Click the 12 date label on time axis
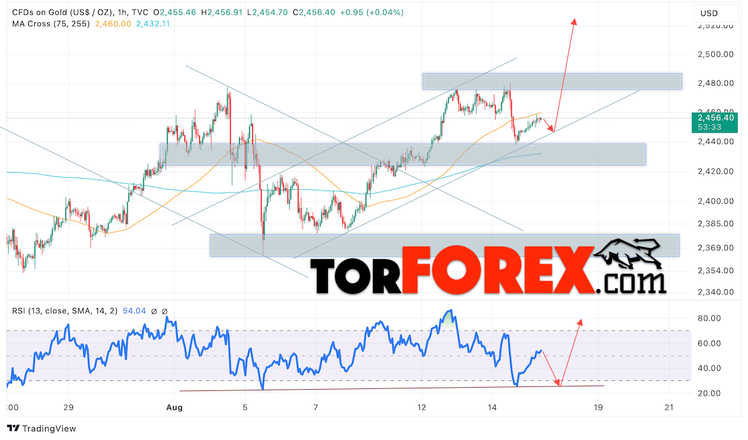The image size is (748, 440). click(421, 408)
